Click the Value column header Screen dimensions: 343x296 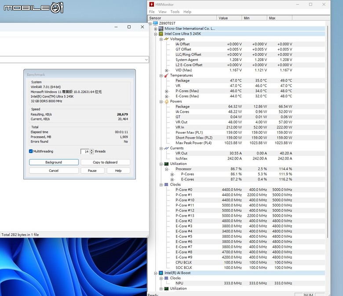click(229, 18)
